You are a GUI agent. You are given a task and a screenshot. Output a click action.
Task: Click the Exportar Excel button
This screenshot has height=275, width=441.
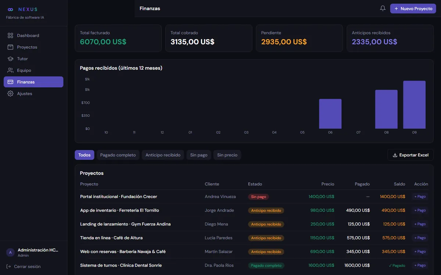[x=410, y=155]
